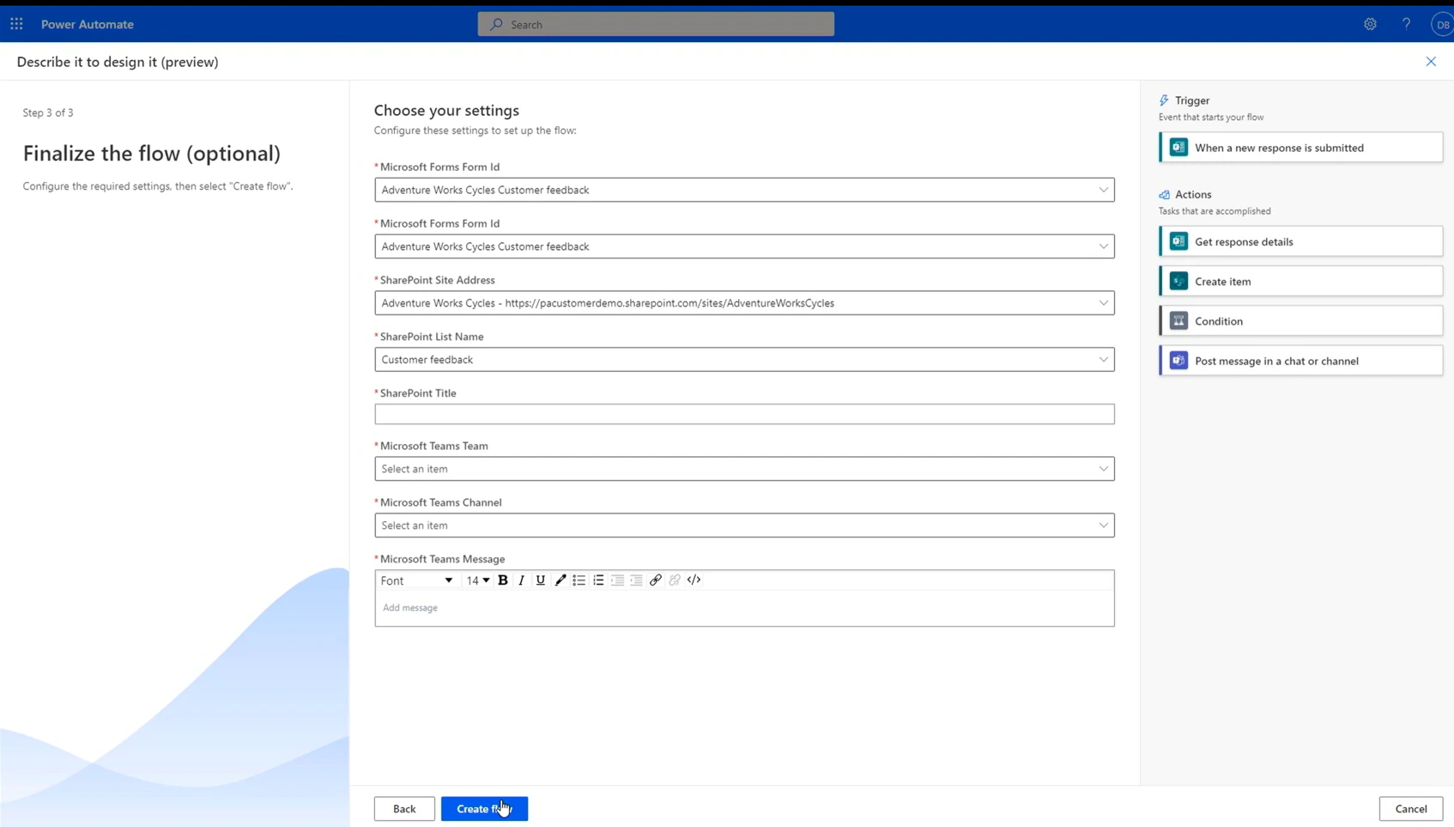Click the Create flow button

coord(484,809)
